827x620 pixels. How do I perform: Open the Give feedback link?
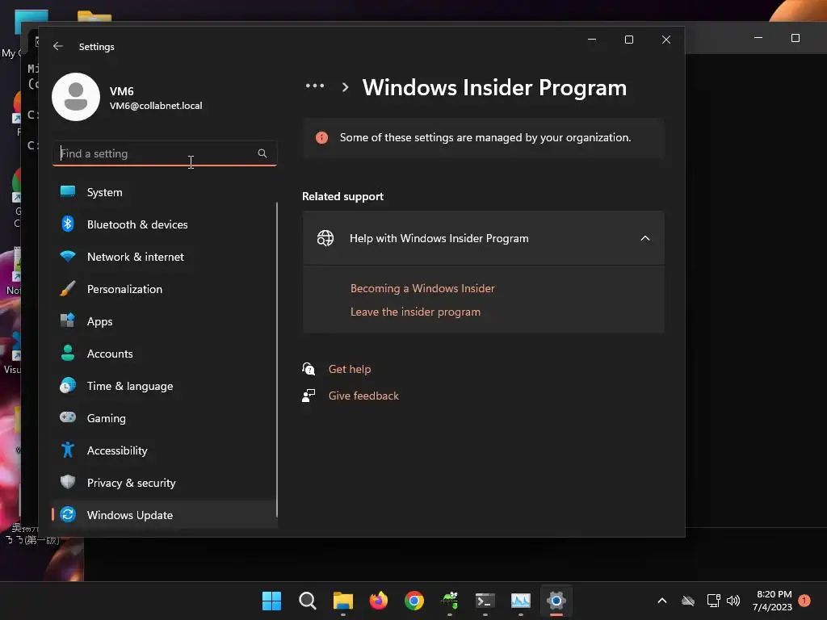click(x=363, y=396)
